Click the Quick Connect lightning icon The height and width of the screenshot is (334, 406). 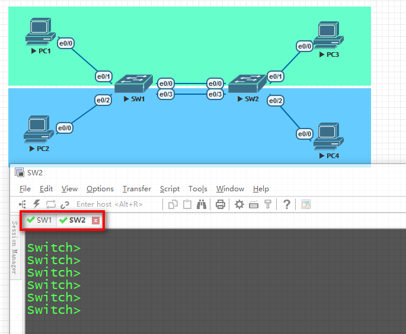tap(37, 204)
